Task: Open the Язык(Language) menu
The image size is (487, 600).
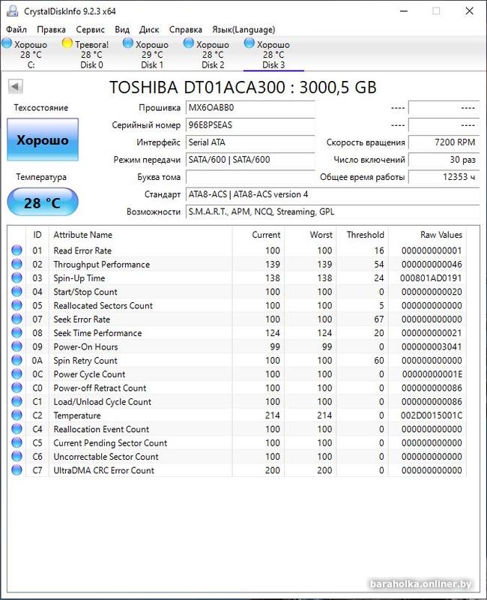Action: (x=243, y=29)
